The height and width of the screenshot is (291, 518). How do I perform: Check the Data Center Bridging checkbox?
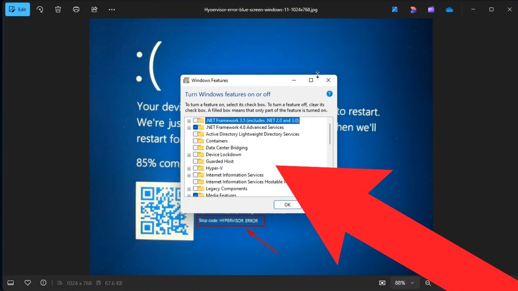195,148
